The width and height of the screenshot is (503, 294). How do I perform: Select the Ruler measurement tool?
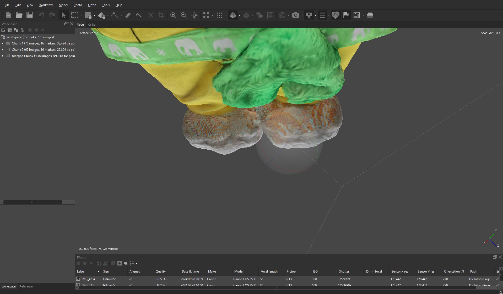(128, 15)
